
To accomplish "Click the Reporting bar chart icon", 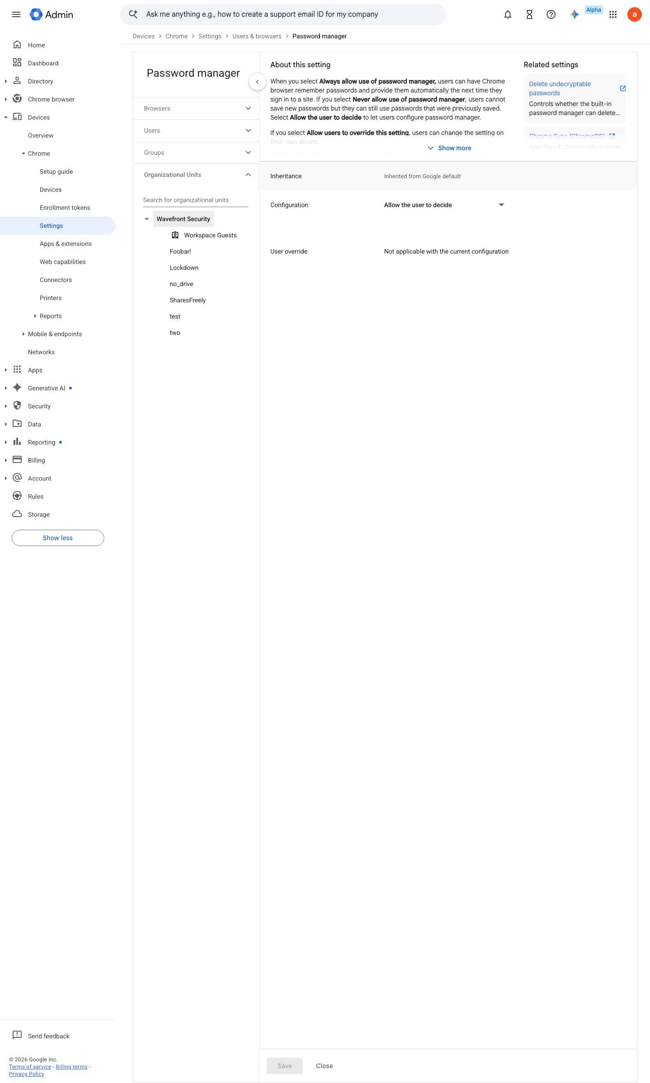I will [17, 442].
